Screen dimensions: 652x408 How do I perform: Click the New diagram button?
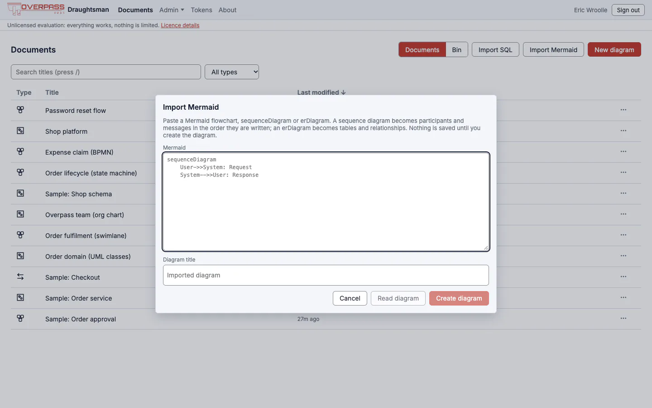[x=614, y=50]
